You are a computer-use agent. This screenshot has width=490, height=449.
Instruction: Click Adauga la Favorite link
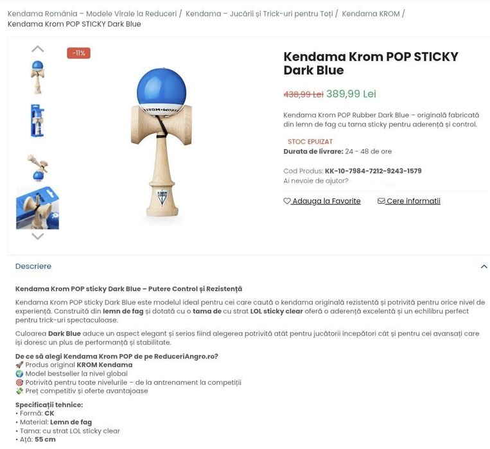326,201
